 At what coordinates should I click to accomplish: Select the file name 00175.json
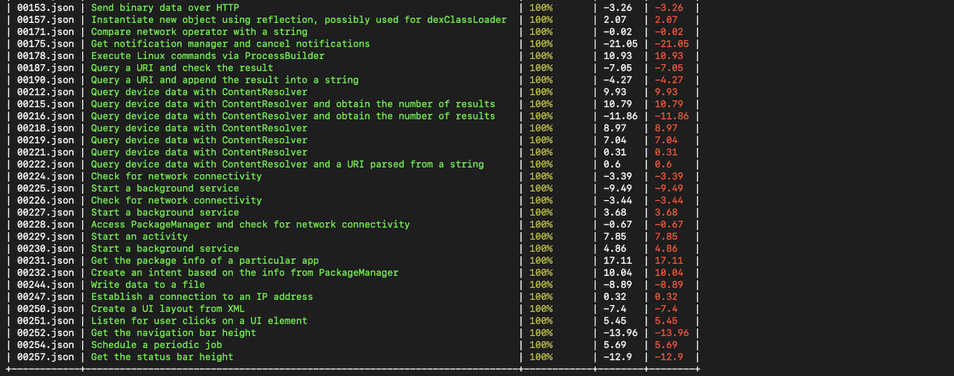(x=45, y=43)
